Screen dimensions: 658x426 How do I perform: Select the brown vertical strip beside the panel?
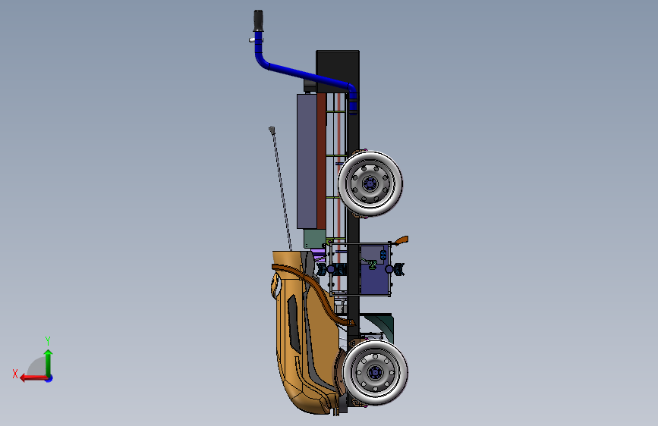pyautogui.click(x=322, y=161)
